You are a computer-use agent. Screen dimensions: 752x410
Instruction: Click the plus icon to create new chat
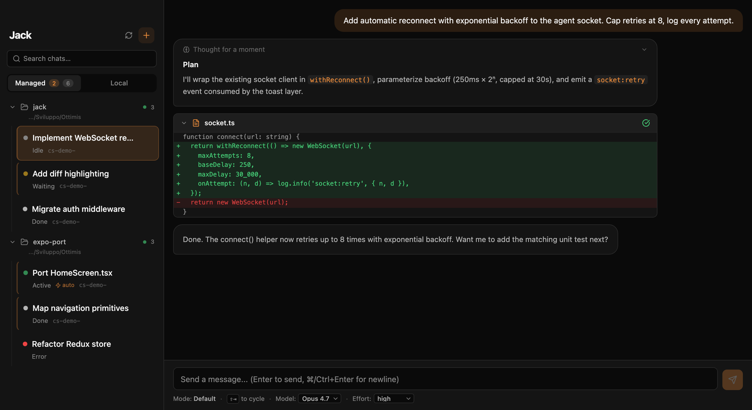point(146,35)
